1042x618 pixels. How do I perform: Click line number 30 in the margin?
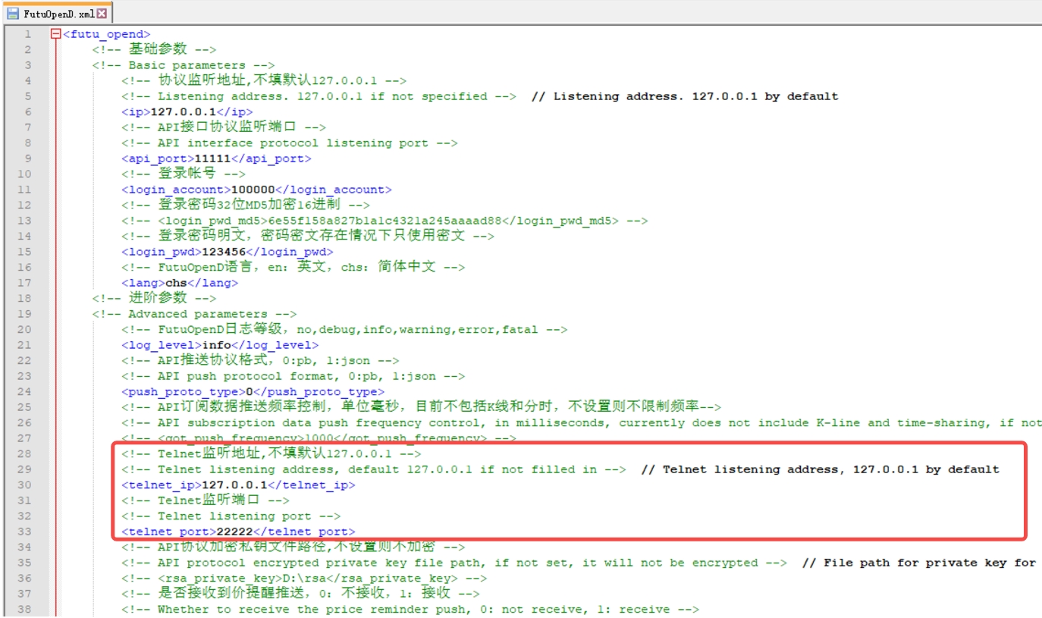pyautogui.click(x=25, y=485)
